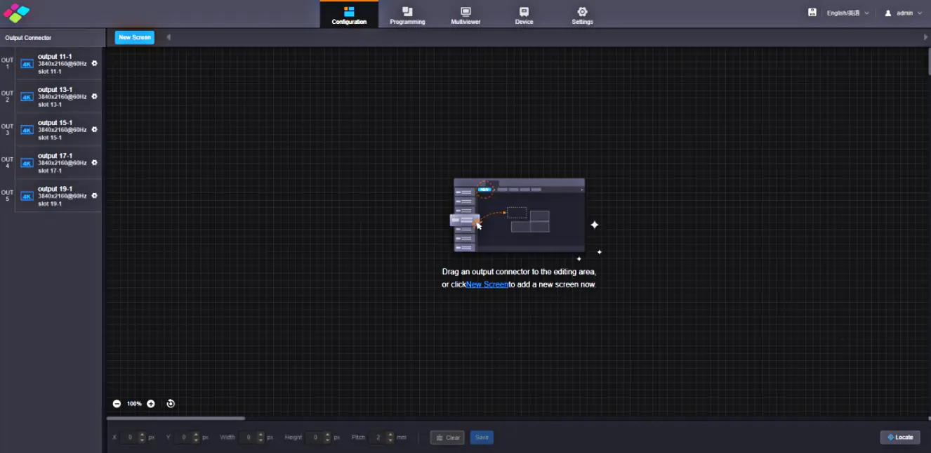The height and width of the screenshot is (453, 931).
Task: Expand the admin user menu
Action: [903, 13]
